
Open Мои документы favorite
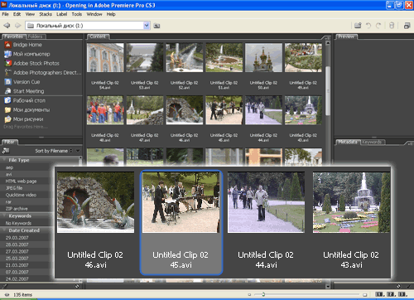[27, 110]
